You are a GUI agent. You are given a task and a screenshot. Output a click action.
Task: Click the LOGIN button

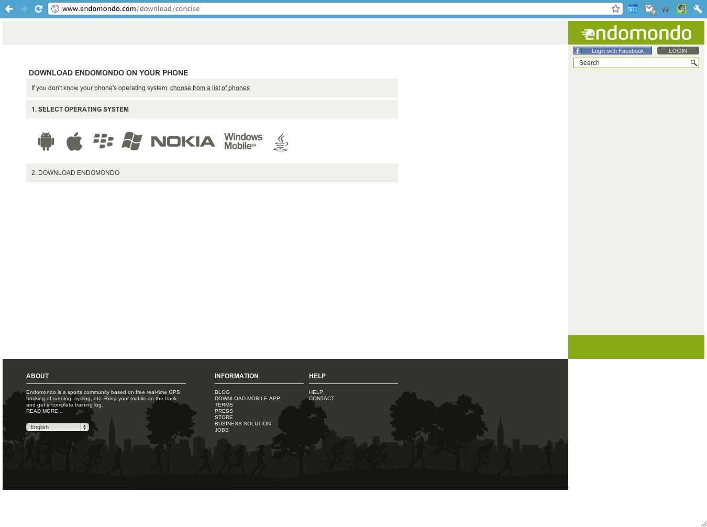(678, 51)
